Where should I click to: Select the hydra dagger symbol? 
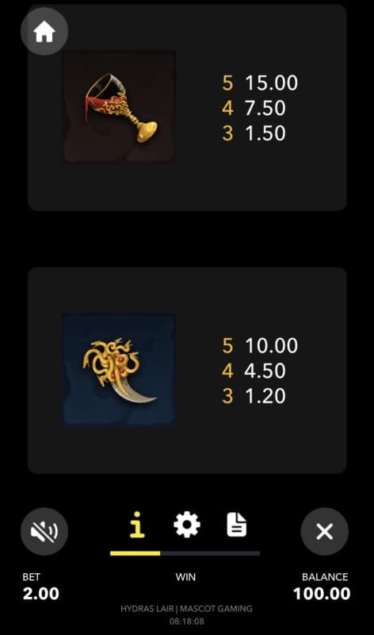[119, 370]
